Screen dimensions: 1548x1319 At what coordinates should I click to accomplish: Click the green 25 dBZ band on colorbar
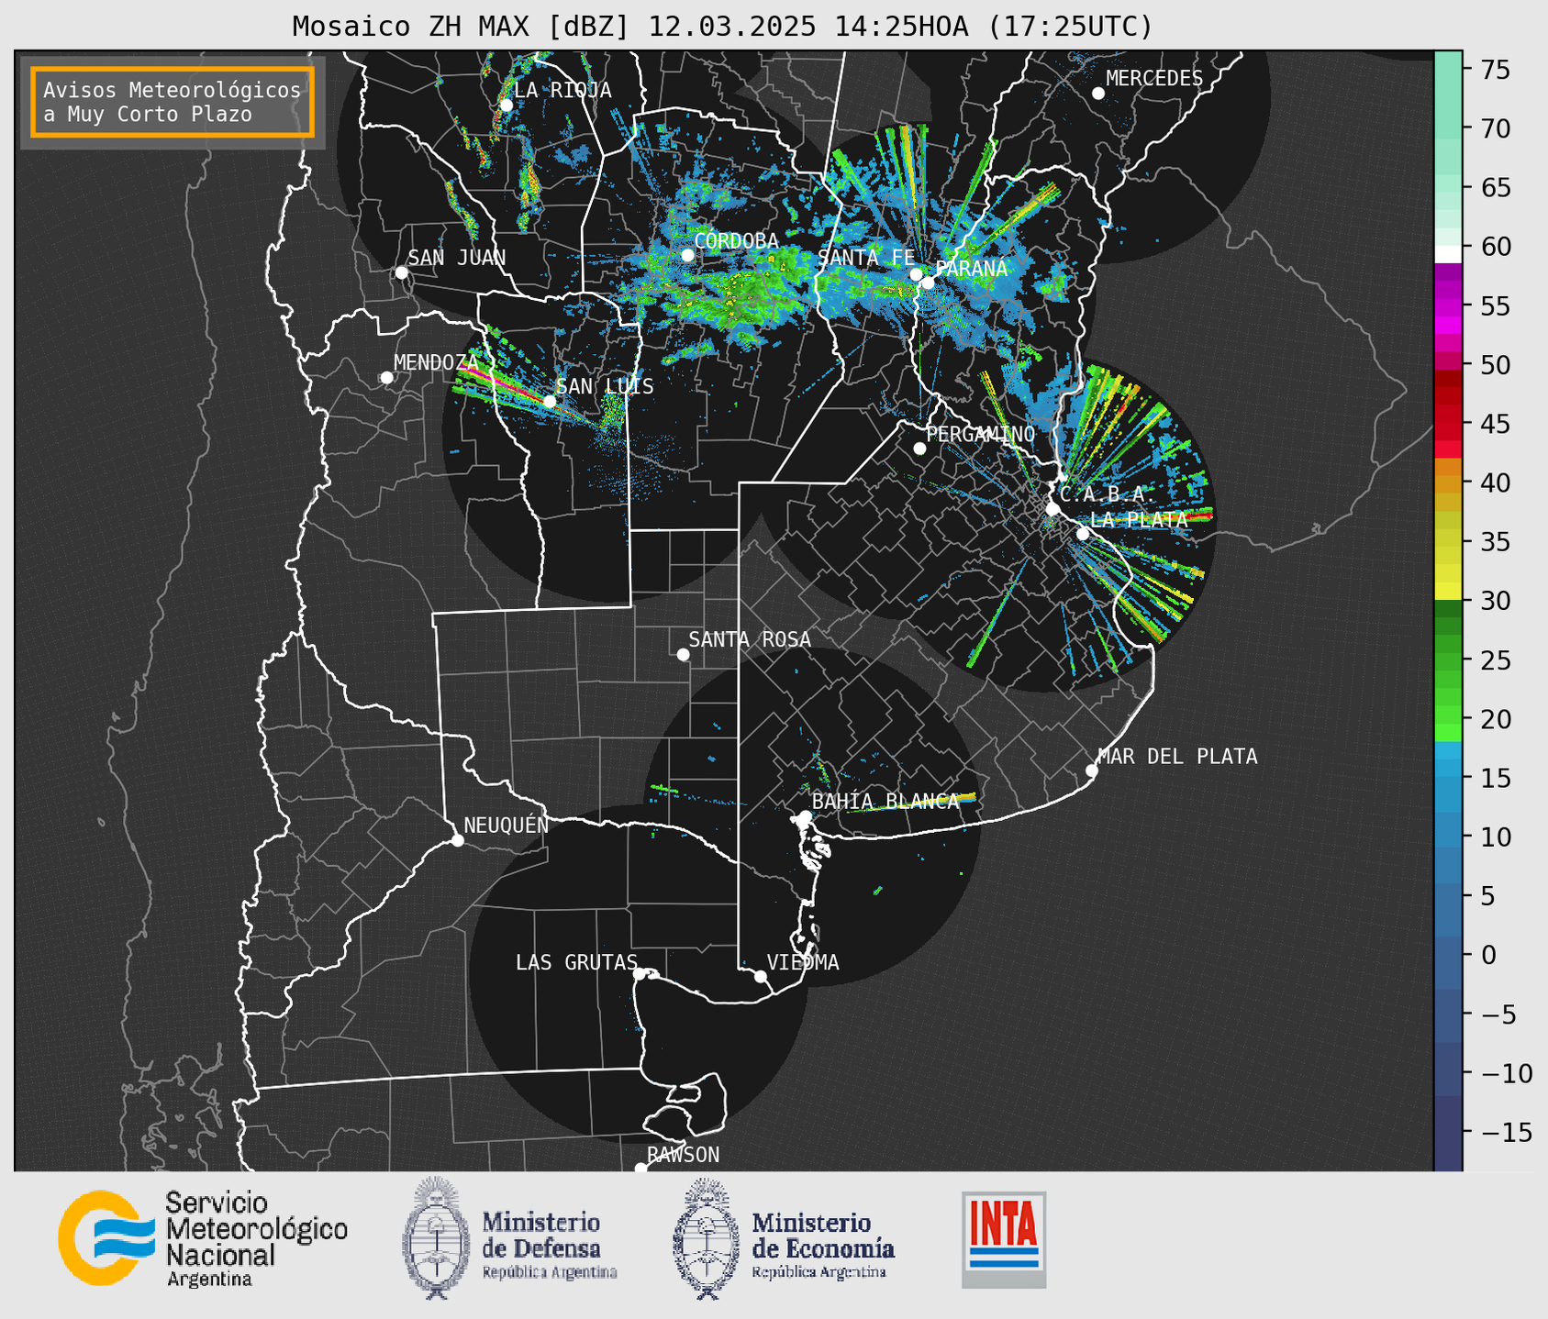coord(1448,659)
